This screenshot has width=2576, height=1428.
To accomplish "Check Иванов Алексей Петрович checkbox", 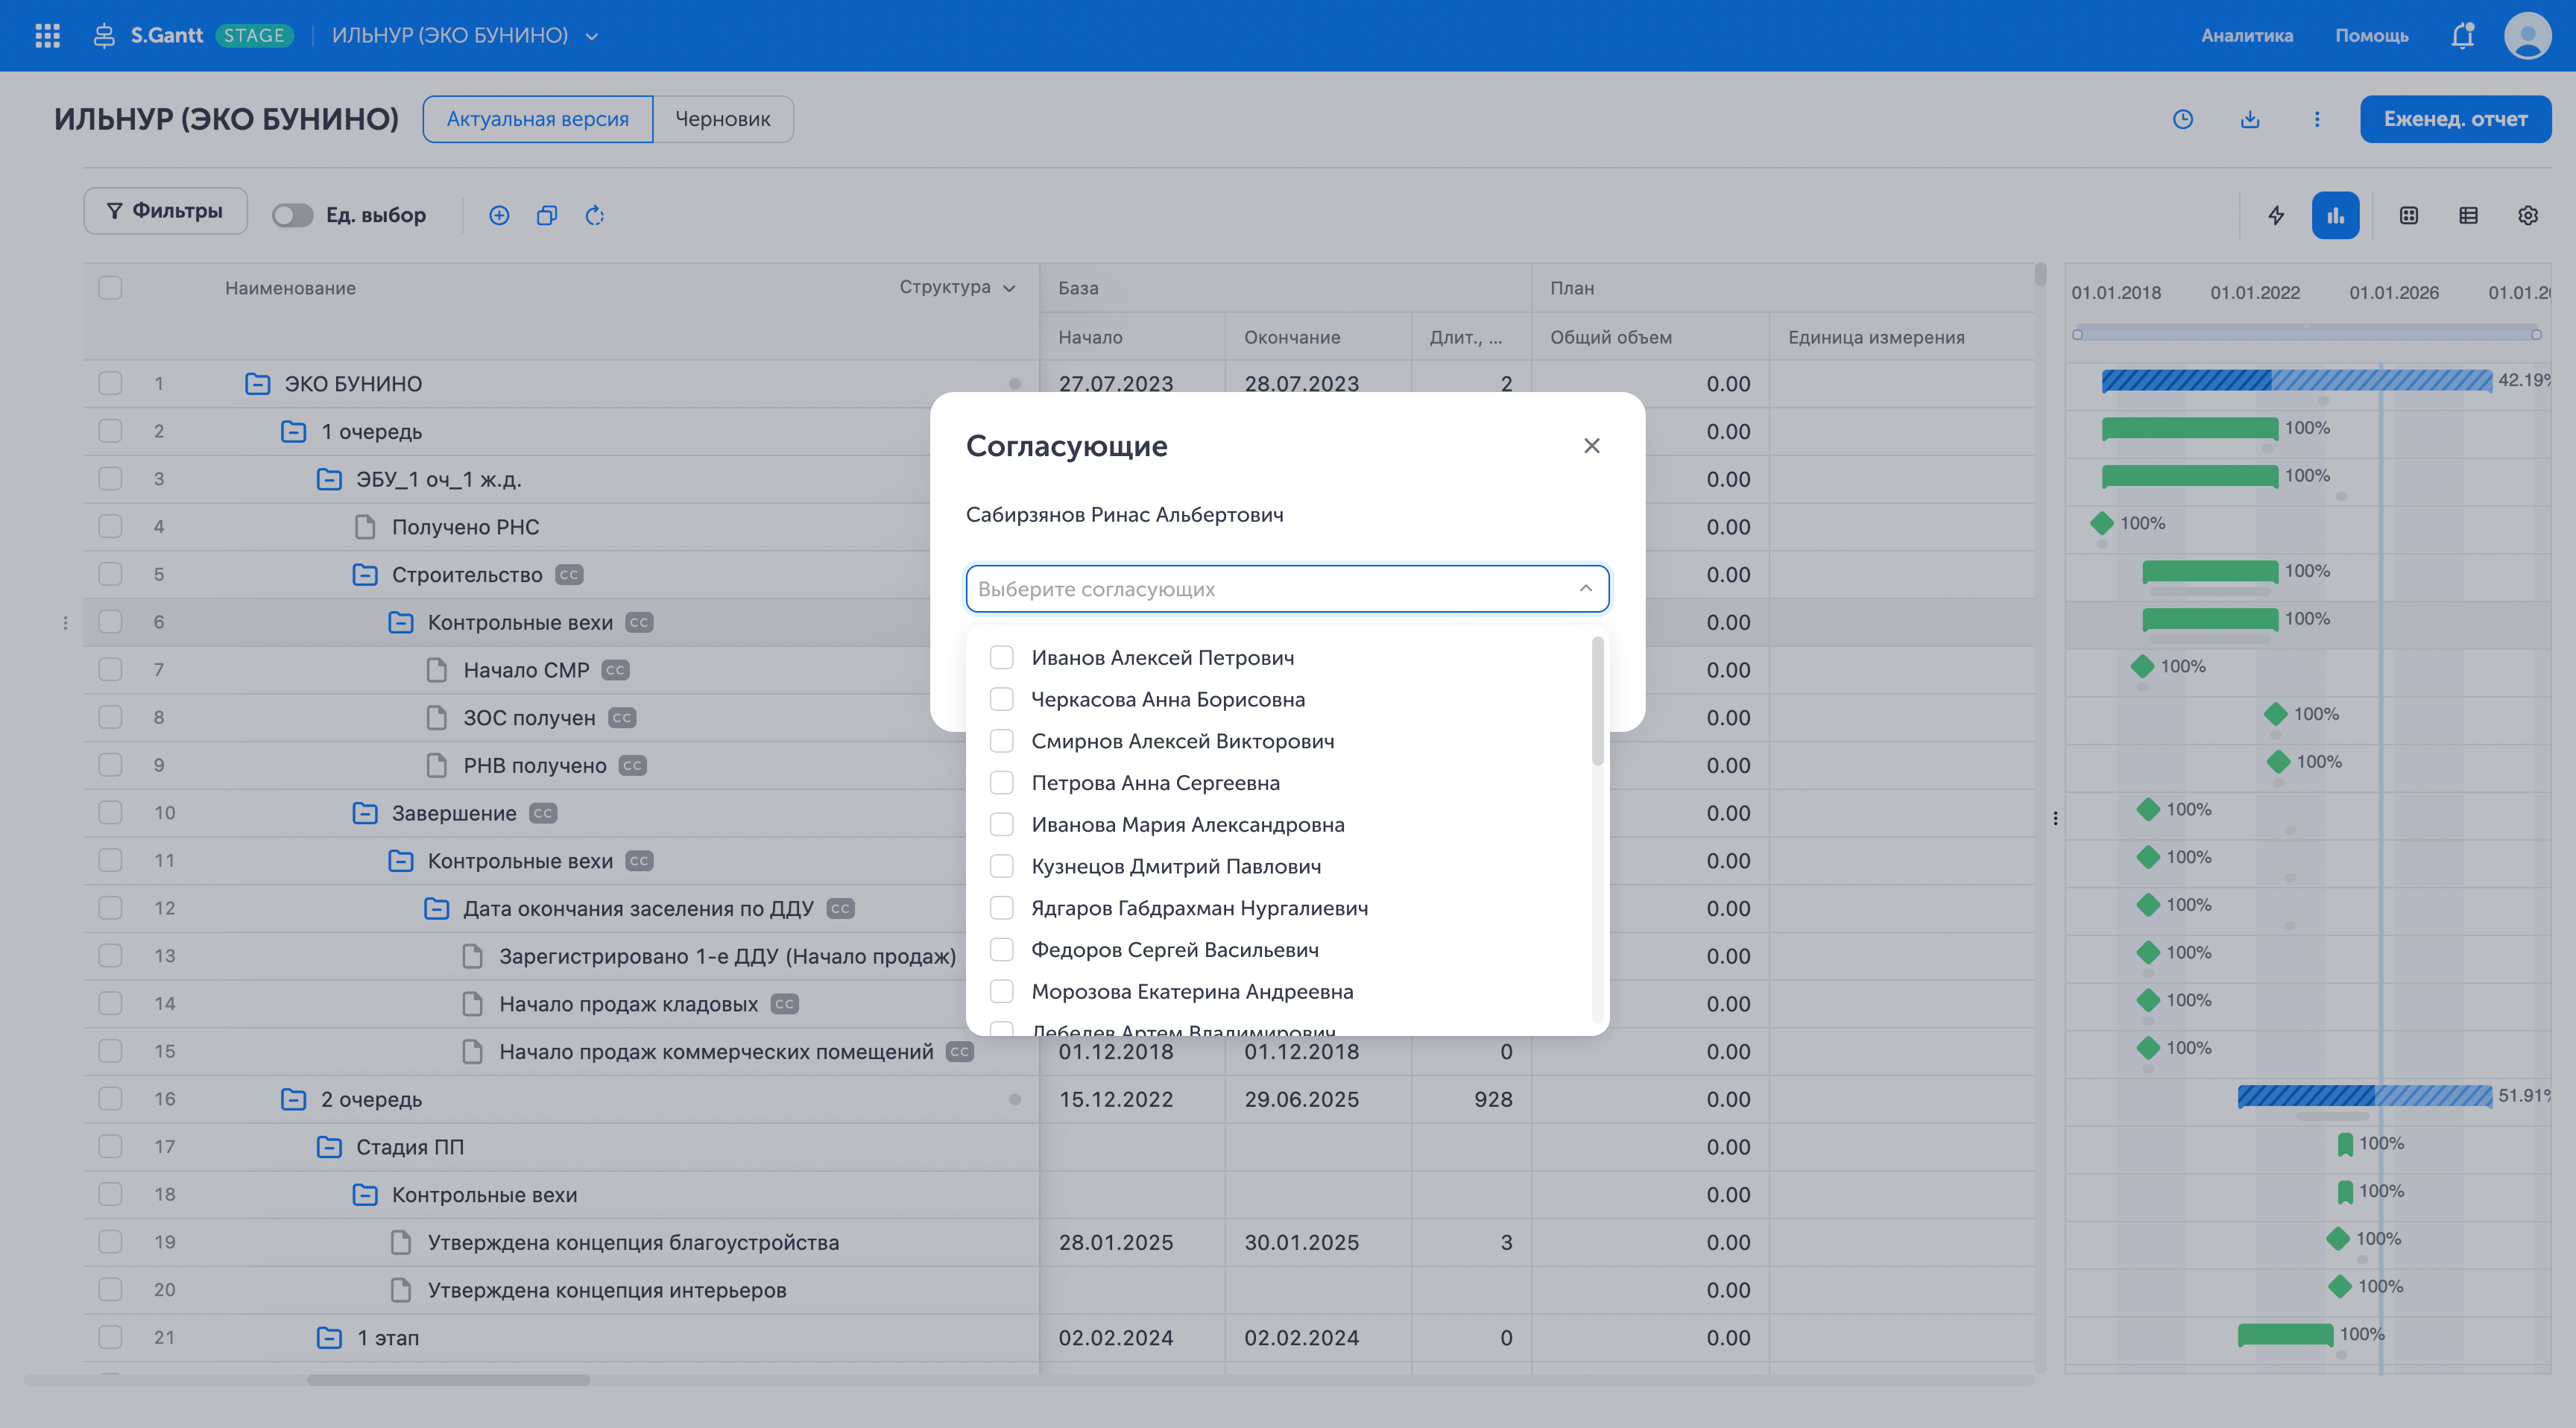I will [x=1001, y=657].
